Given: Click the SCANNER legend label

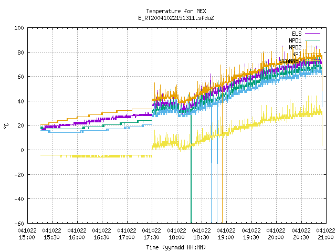Looking at the screenshot, I should click(x=290, y=61).
